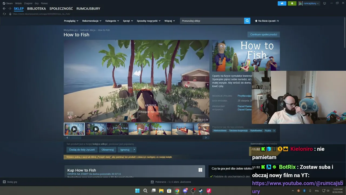
Task: Click the Obserwuj button
Action: (x=108, y=149)
